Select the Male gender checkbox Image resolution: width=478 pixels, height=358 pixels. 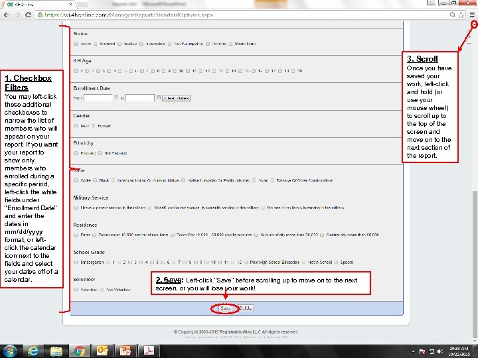click(x=76, y=126)
